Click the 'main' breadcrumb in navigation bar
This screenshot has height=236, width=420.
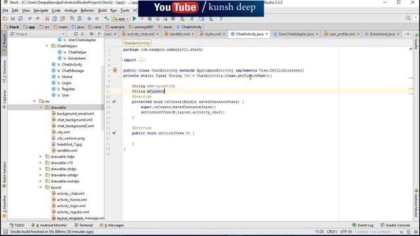(61, 27)
